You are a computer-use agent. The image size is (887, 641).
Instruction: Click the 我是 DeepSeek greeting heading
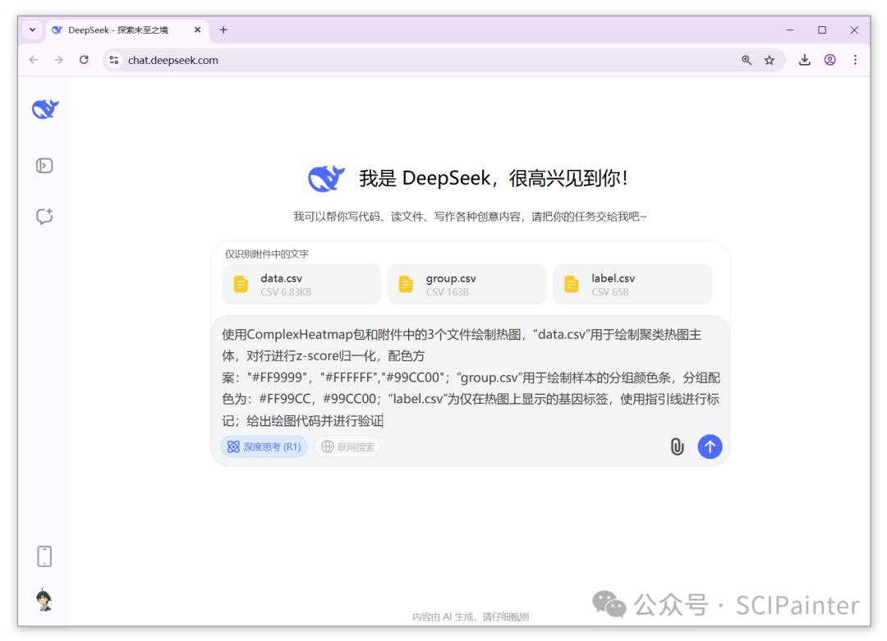(x=494, y=178)
